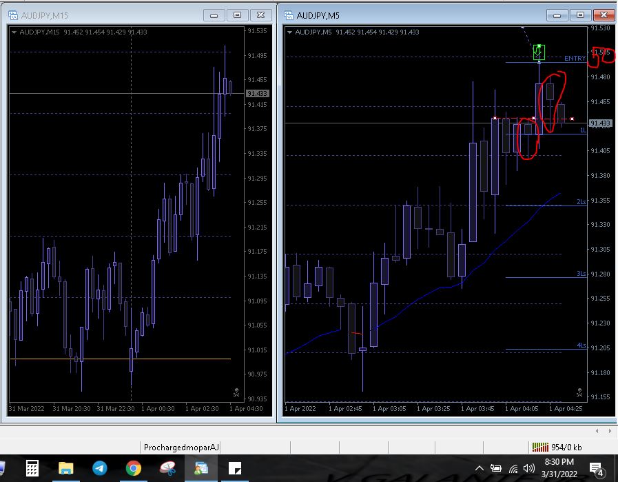
Task: Click the ENTRY label on the M5 chart
Action: pos(575,59)
